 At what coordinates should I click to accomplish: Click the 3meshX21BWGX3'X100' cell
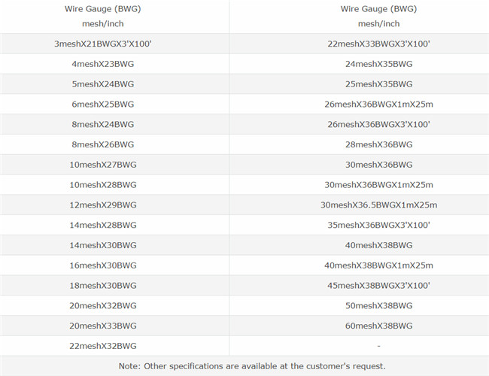[104, 44]
